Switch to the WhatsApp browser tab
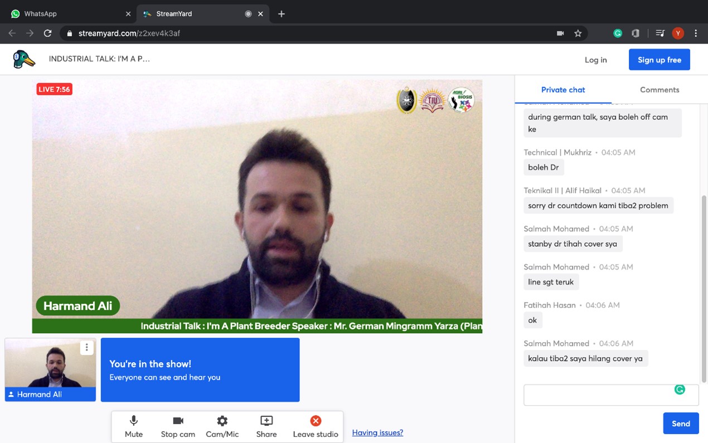Viewport: 708px width, 443px height. point(67,13)
